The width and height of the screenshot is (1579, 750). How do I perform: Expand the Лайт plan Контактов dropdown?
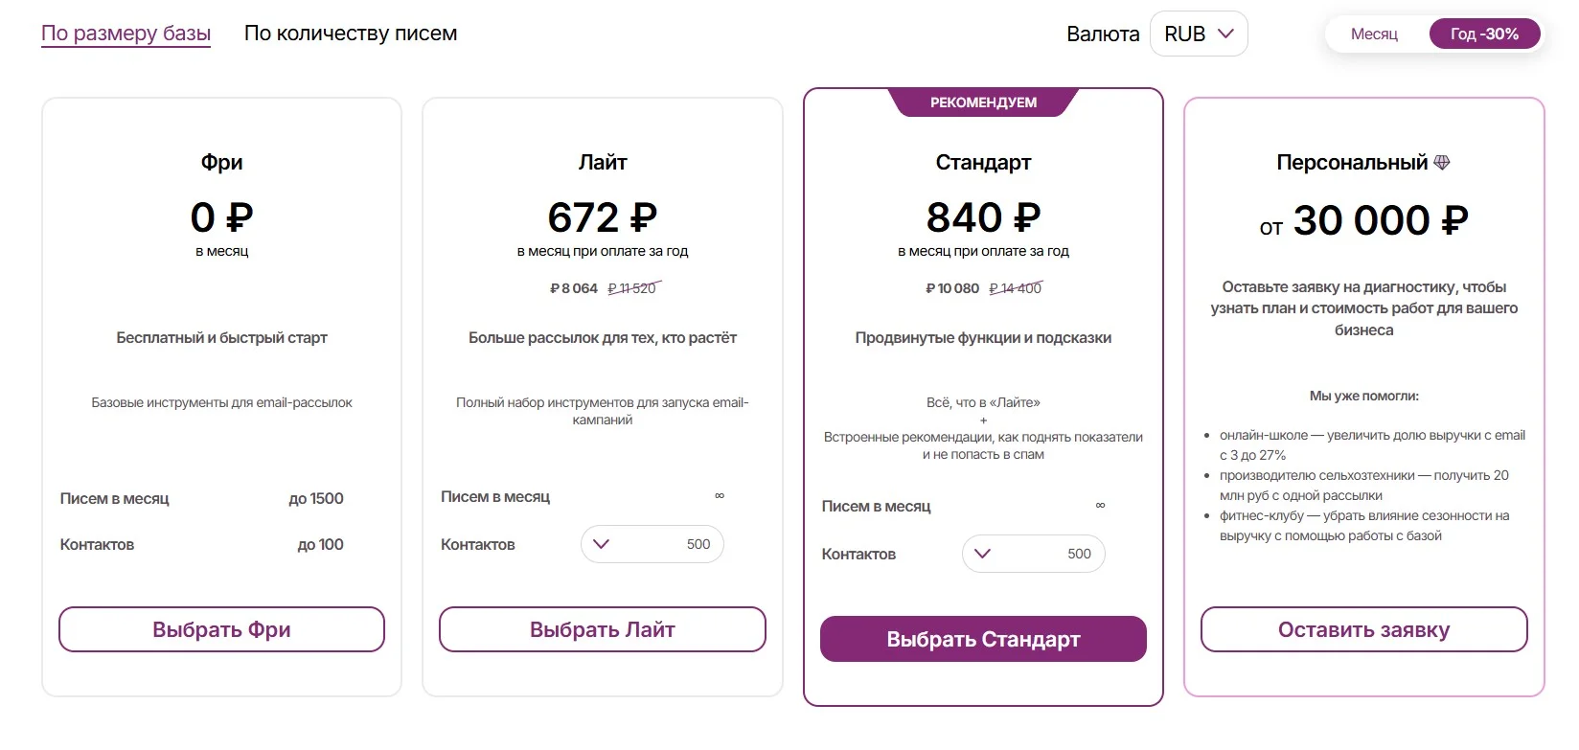click(652, 544)
